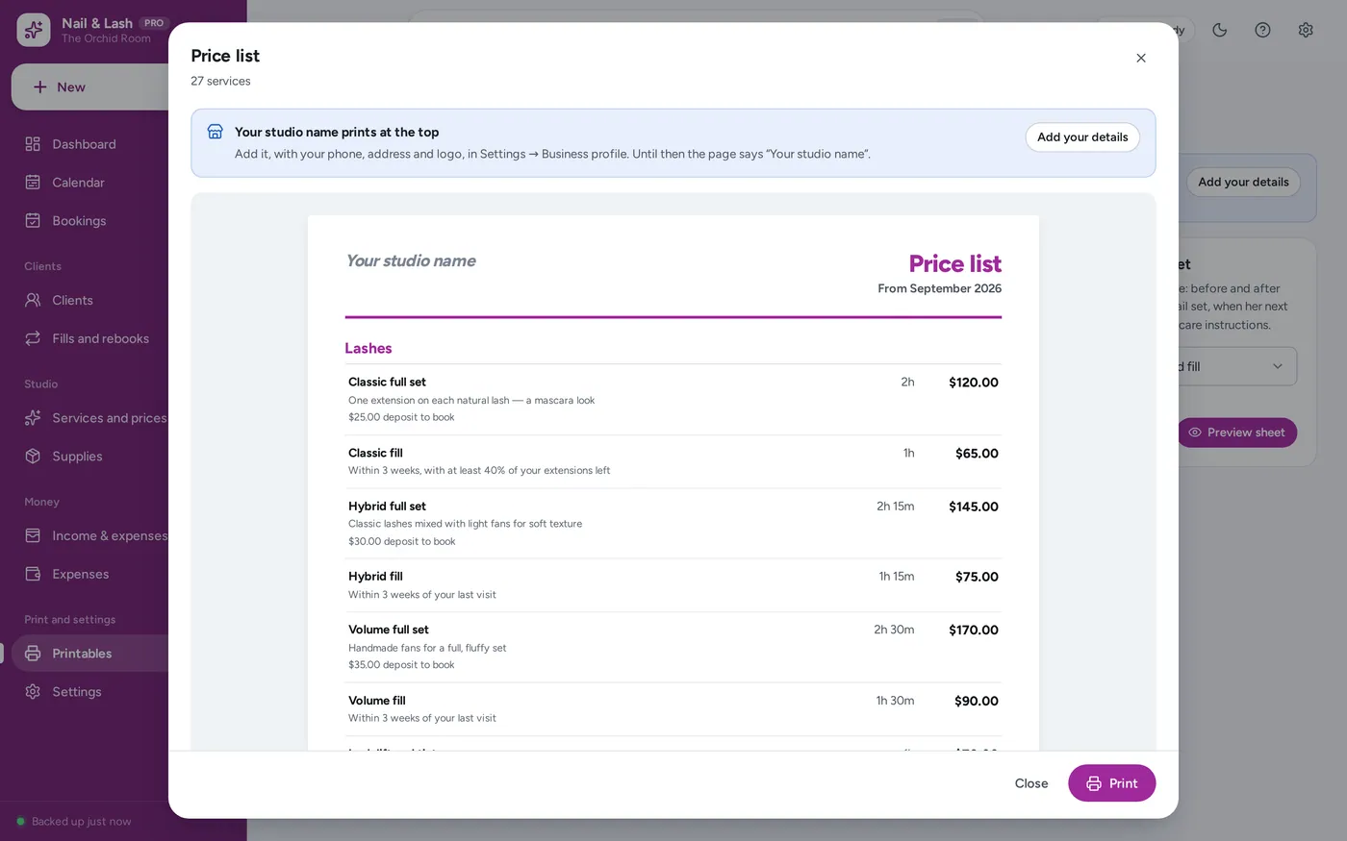
Task: Select Supplies in the sidebar
Action: (90, 457)
